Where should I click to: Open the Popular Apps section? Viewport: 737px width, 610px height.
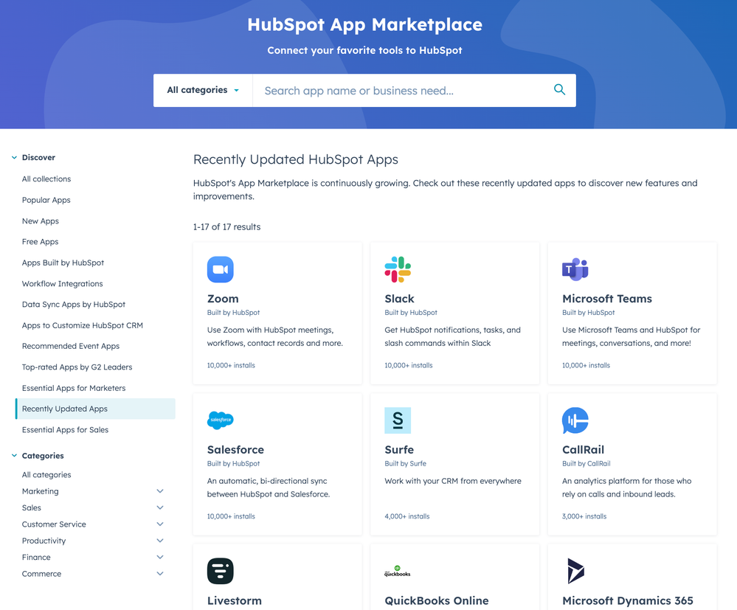(x=46, y=199)
